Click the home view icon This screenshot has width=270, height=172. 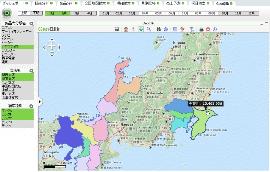click(x=126, y=29)
